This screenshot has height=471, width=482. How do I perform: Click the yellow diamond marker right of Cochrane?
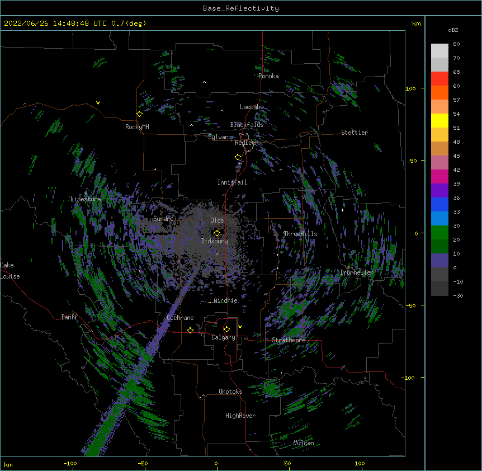[x=190, y=330]
